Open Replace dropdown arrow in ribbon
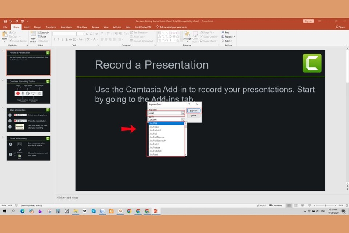The width and height of the screenshot is (349, 233). (234, 37)
